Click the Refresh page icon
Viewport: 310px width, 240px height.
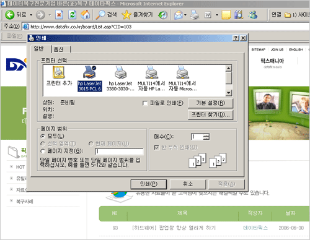pyautogui.click(x=72, y=15)
